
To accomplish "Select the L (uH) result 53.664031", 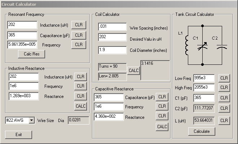I will (x=204, y=121).
